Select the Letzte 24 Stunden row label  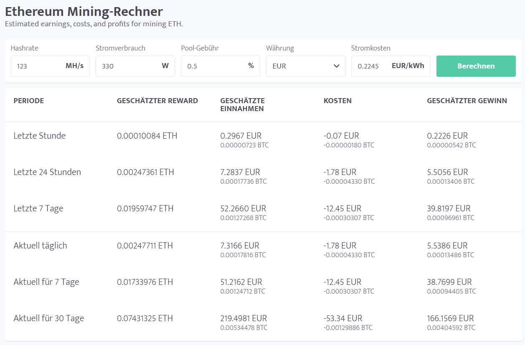tap(47, 172)
